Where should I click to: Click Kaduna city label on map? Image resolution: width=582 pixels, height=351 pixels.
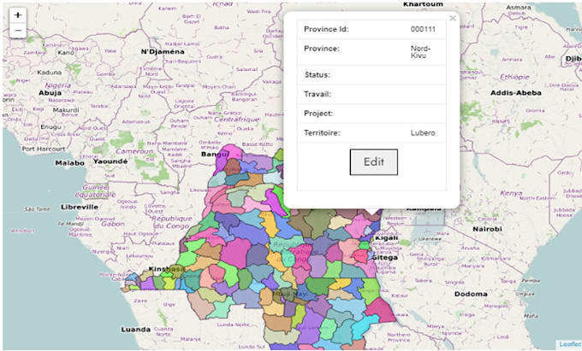[x=50, y=73]
